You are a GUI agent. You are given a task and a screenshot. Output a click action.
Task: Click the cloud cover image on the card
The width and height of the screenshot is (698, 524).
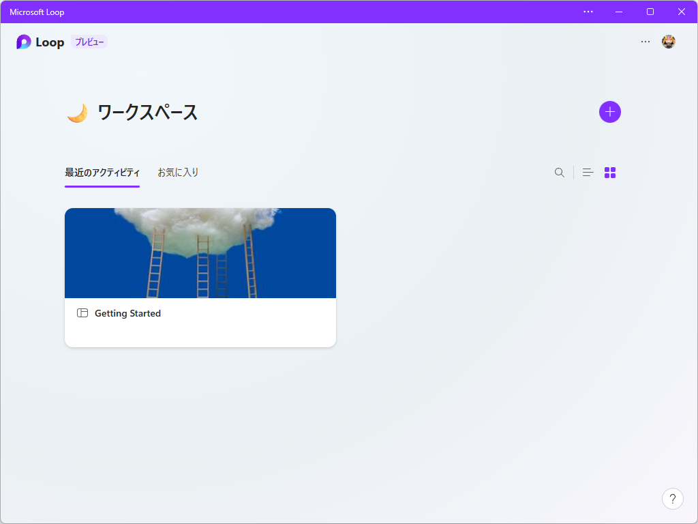(x=200, y=252)
